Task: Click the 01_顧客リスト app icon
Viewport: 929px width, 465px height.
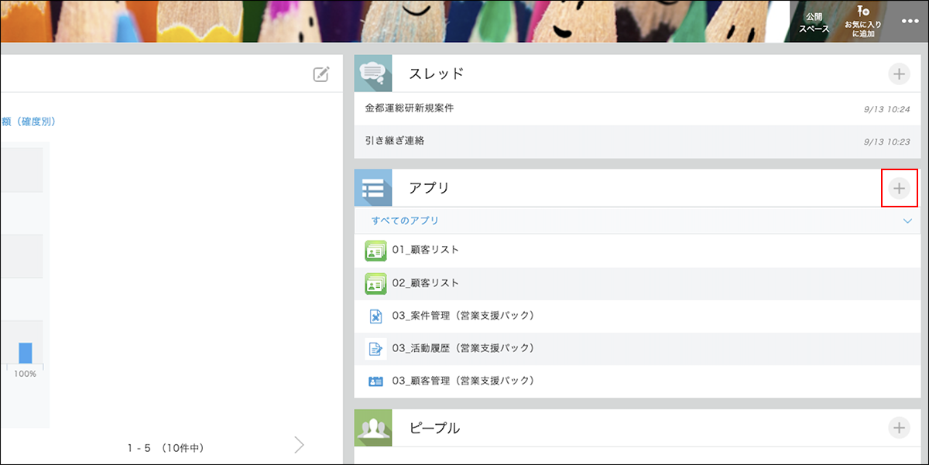Action: coord(375,251)
